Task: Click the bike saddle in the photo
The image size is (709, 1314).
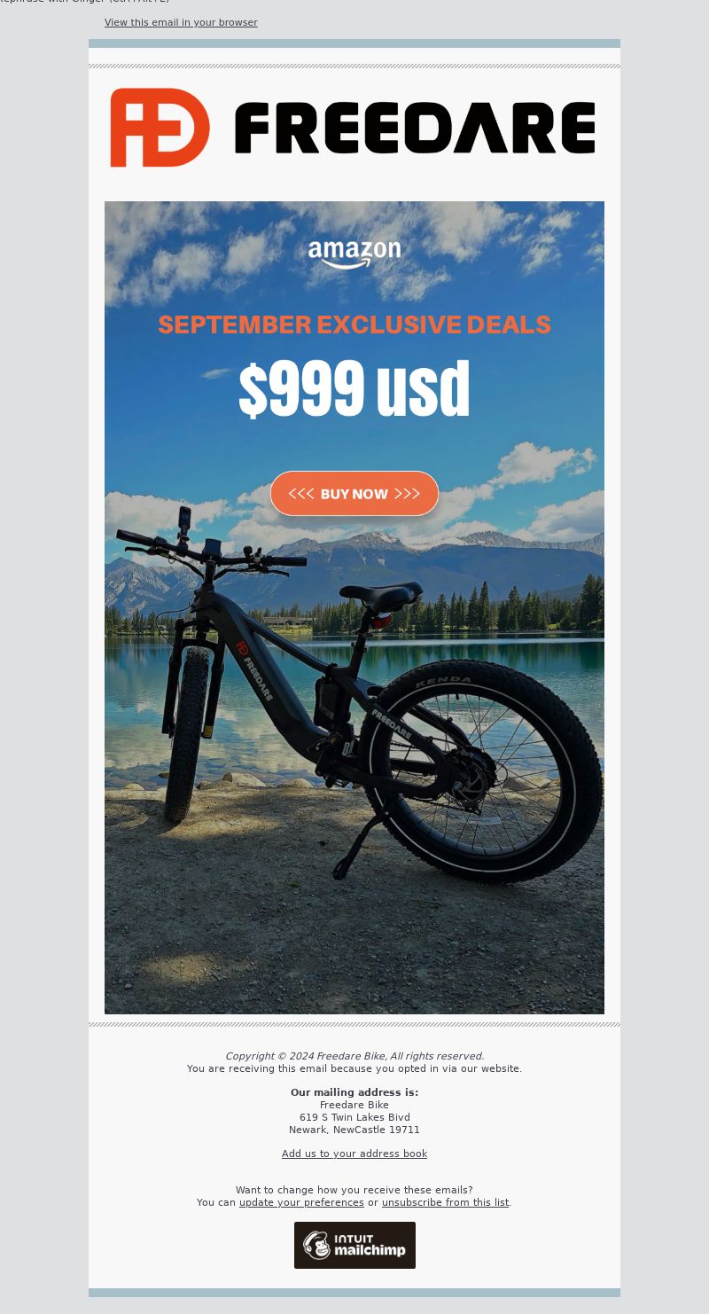Action: [x=379, y=596]
